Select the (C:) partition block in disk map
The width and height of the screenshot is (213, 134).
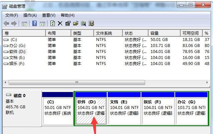coord(58,108)
